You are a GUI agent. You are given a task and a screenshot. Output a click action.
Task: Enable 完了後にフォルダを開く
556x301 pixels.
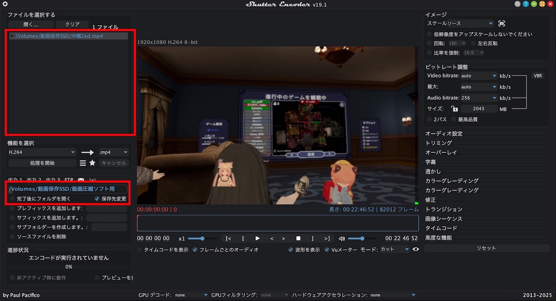(x=12, y=199)
